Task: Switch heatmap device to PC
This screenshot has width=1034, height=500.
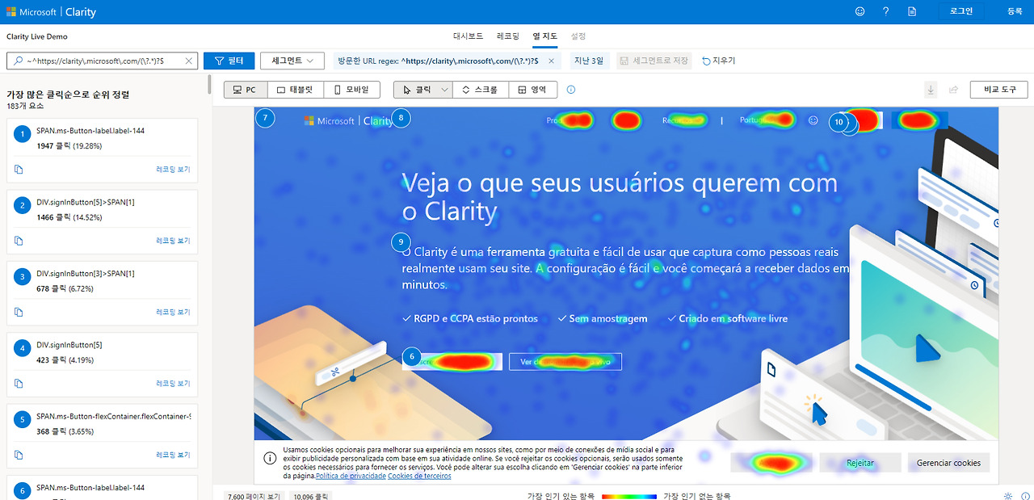Action: tap(246, 90)
